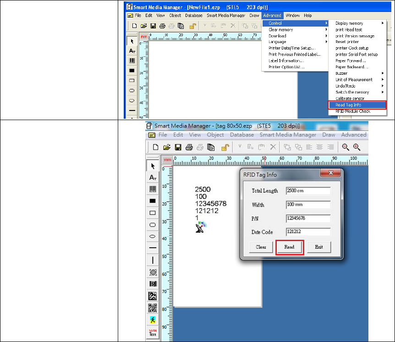Click the open folder icon in tag 80x50 window
395x342 pixels.
(x=167, y=147)
